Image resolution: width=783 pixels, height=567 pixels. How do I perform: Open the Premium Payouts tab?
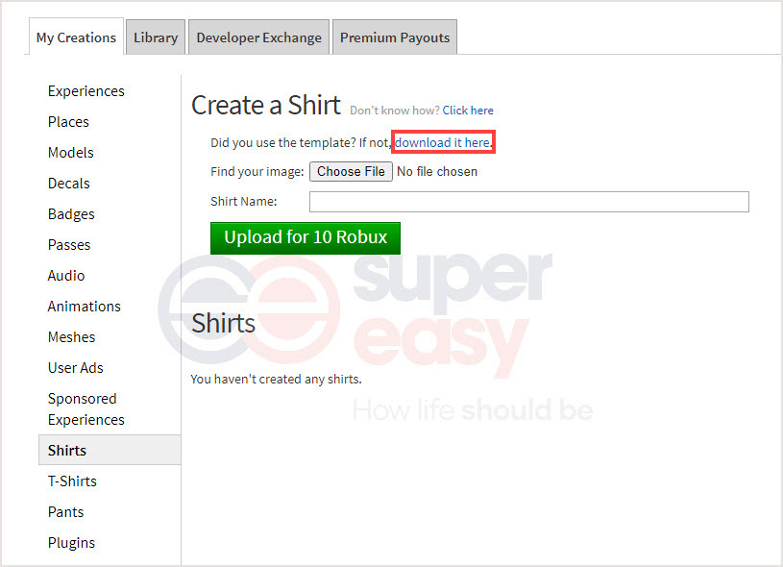395,37
